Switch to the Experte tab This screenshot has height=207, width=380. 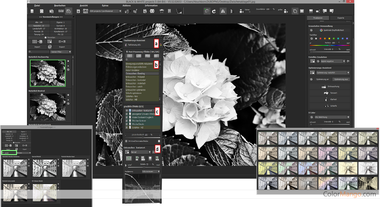point(341,18)
